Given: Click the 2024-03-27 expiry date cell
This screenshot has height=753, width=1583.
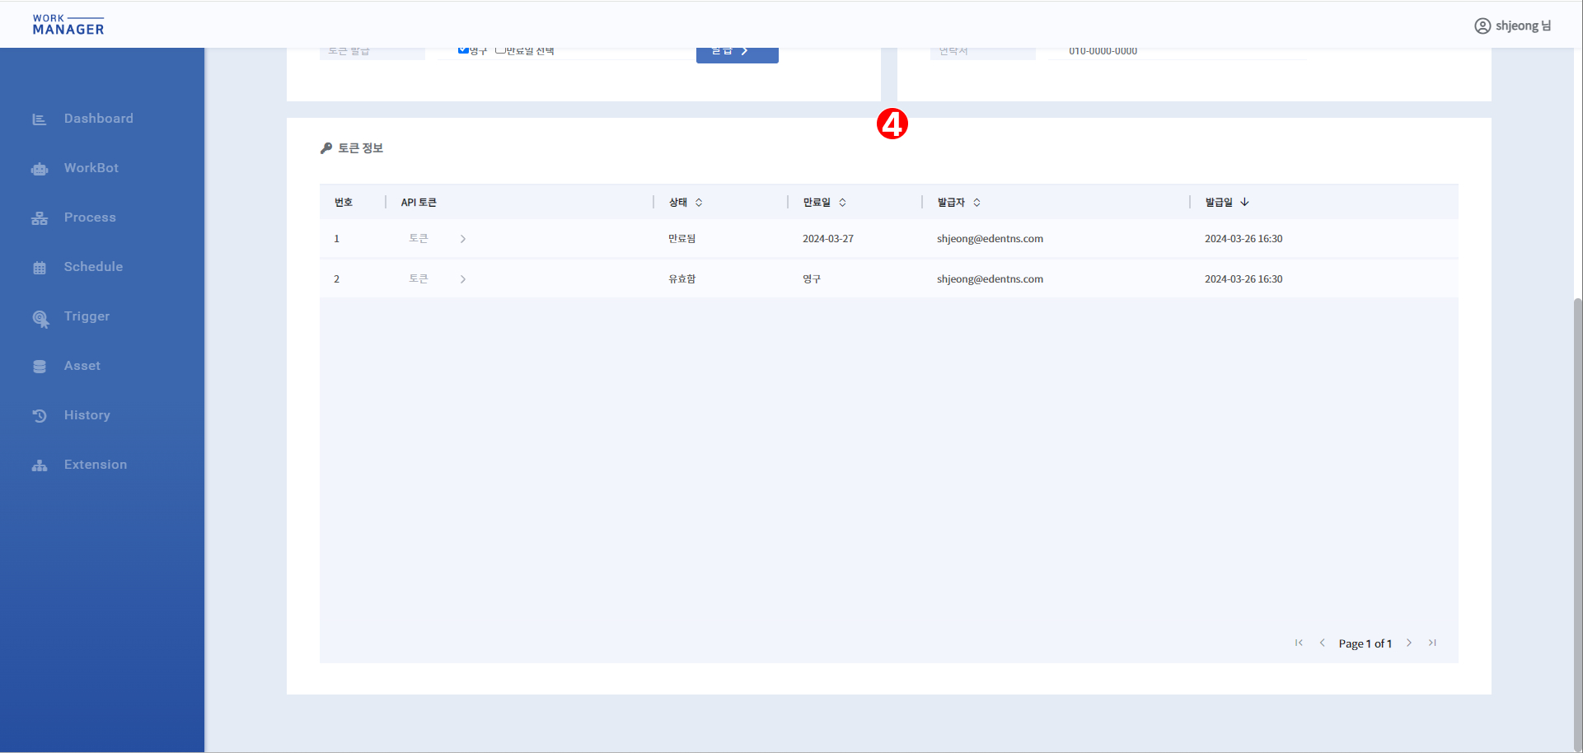Looking at the screenshot, I should pyautogui.click(x=828, y=239).
